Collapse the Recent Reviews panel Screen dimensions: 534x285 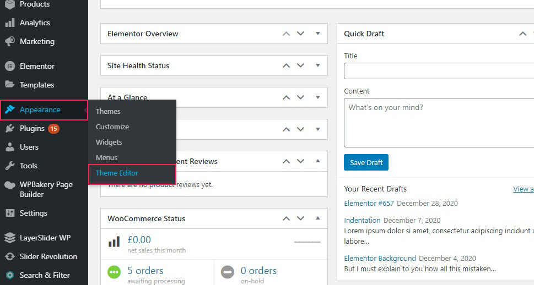[x=318, y=161]
